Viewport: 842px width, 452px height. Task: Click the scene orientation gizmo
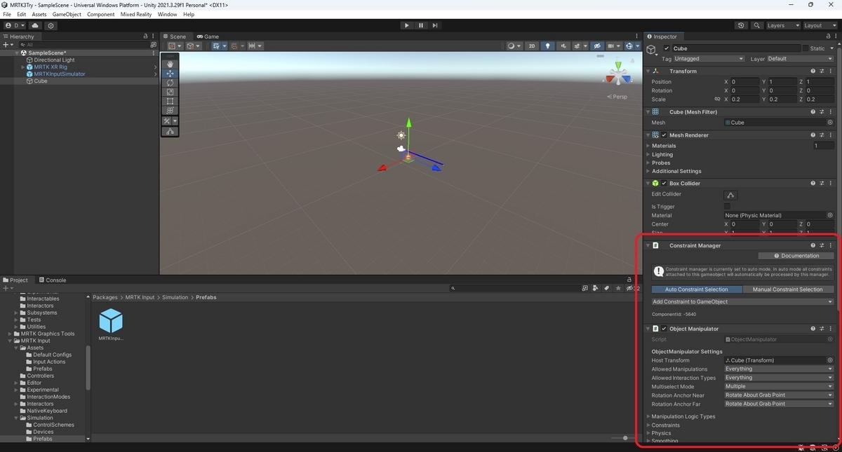click(x=618, y=74)
